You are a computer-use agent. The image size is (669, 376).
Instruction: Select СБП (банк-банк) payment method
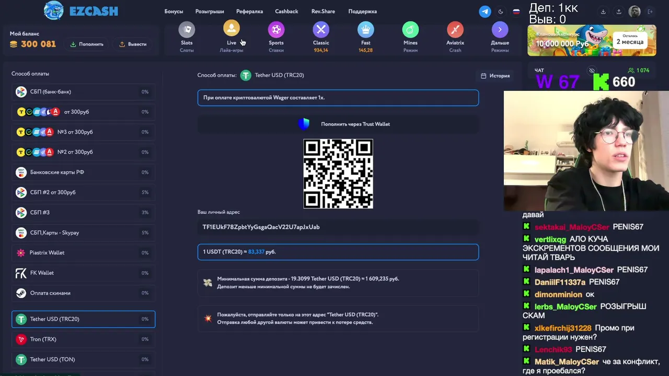[x=84, y=92]
